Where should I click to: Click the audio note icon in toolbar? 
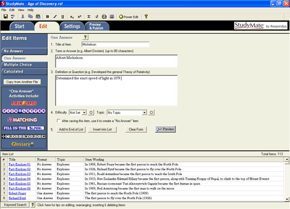pos(96,17)
